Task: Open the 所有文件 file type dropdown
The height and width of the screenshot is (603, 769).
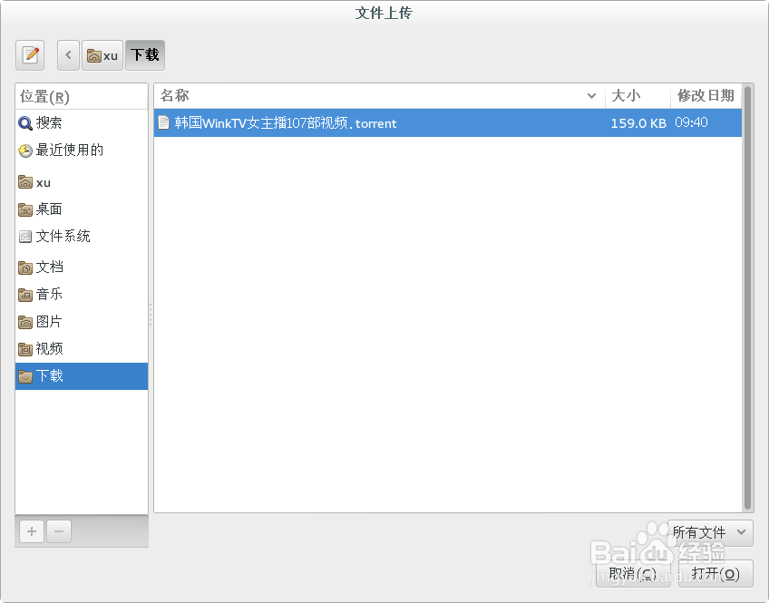Action: pyautogui.click(x=710, y=532)
